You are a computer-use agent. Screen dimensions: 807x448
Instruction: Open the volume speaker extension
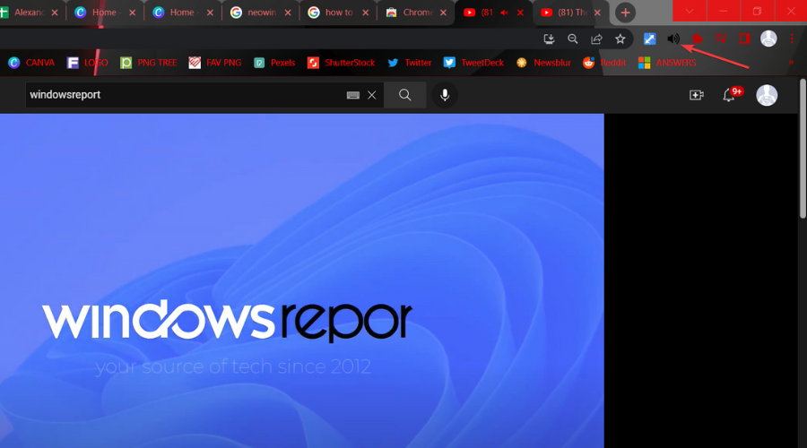673,39
